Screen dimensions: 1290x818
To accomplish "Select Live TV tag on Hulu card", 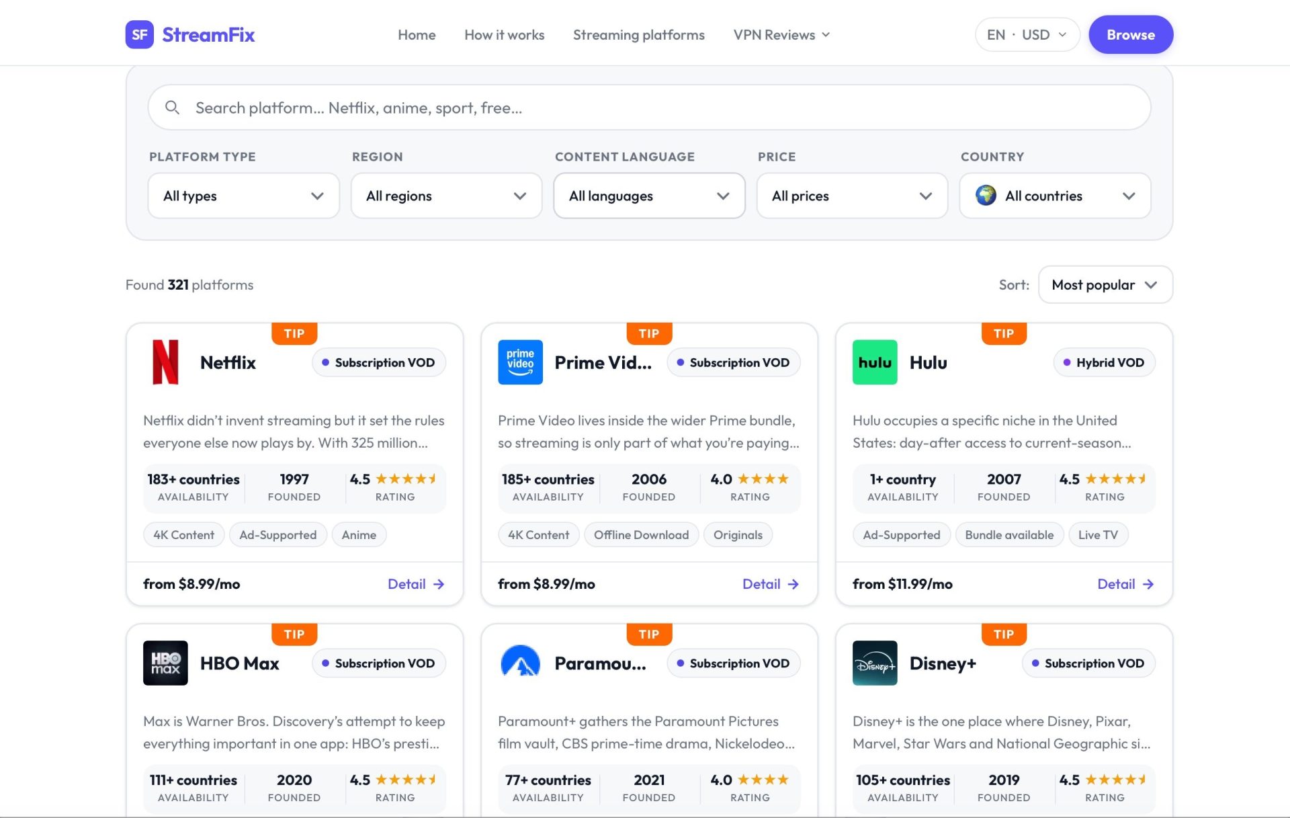I will pyautogui.click(x=1098, y=535).
